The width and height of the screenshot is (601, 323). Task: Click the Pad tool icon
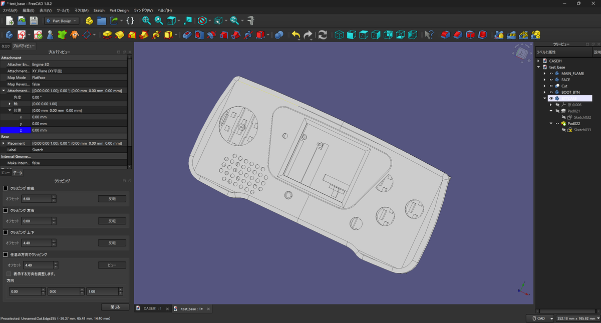pos(107,35)
